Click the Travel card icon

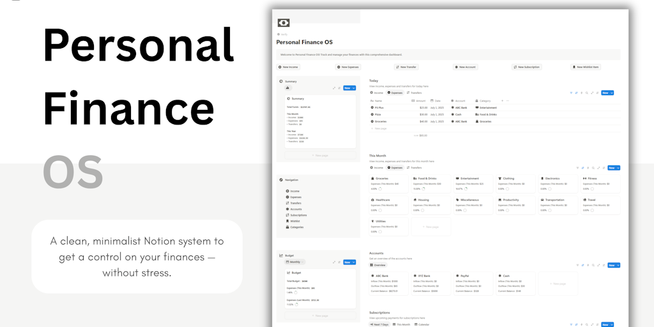pos(585,200)
